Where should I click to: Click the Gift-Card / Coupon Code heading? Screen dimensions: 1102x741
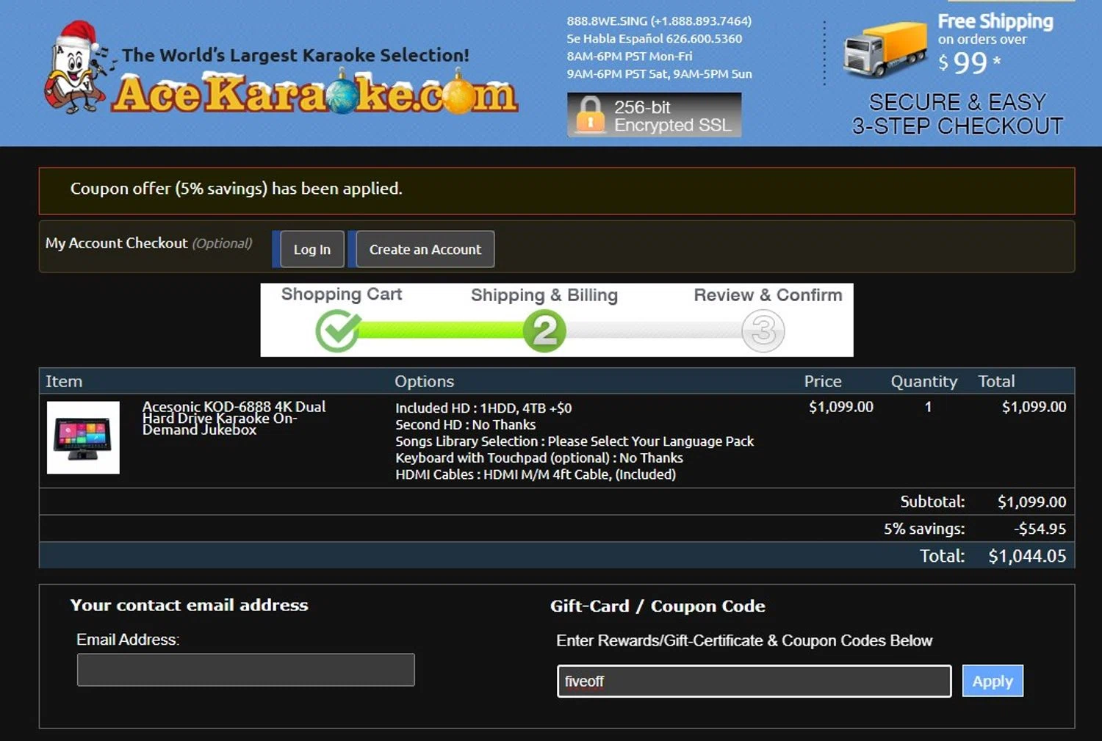coord(658,607)
